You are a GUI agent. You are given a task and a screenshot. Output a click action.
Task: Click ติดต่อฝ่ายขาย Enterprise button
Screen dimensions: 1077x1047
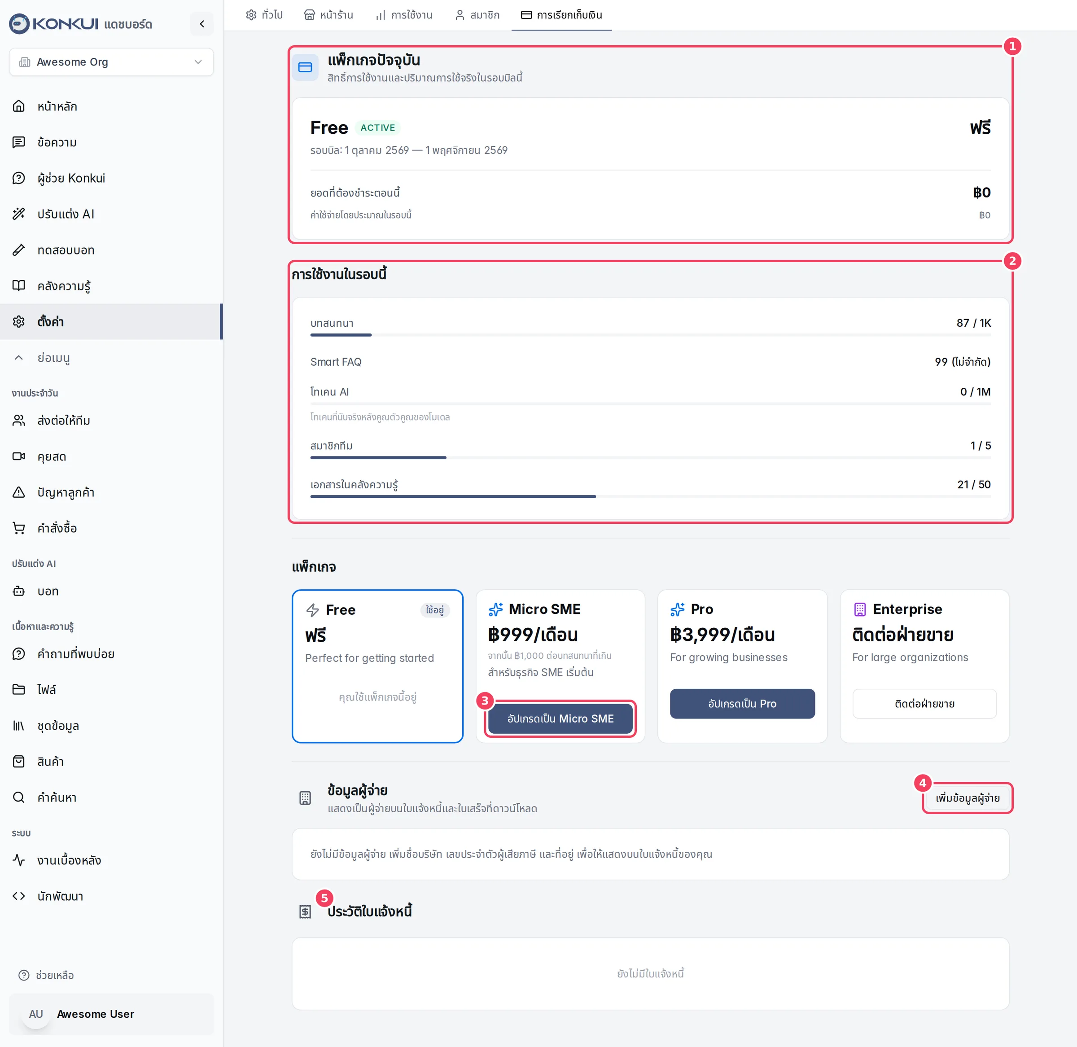coord(924,704)
